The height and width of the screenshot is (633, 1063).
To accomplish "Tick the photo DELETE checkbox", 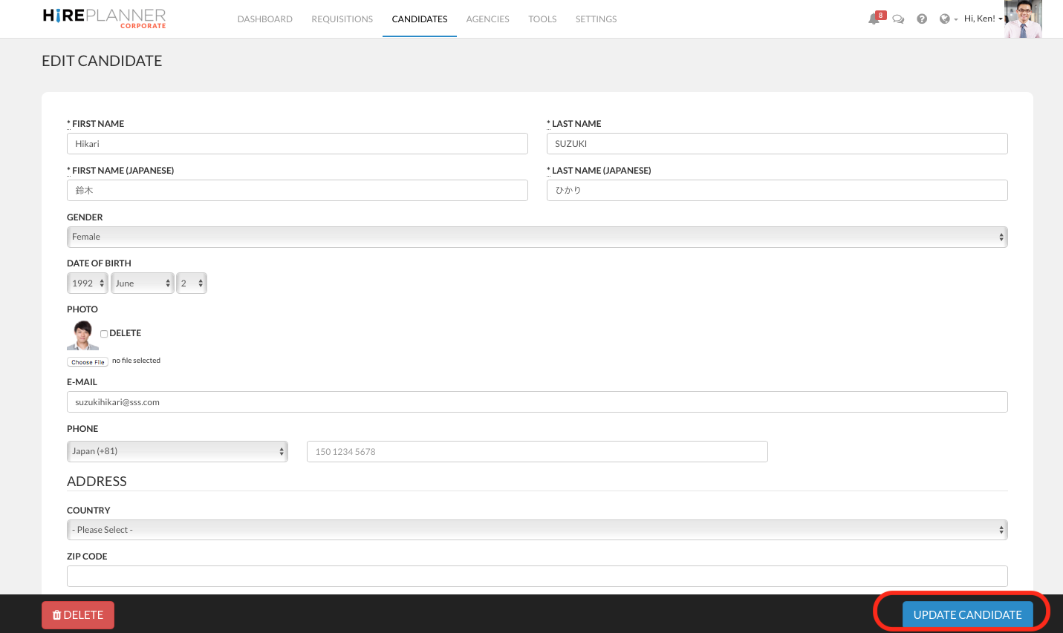I will pos(104,334).
